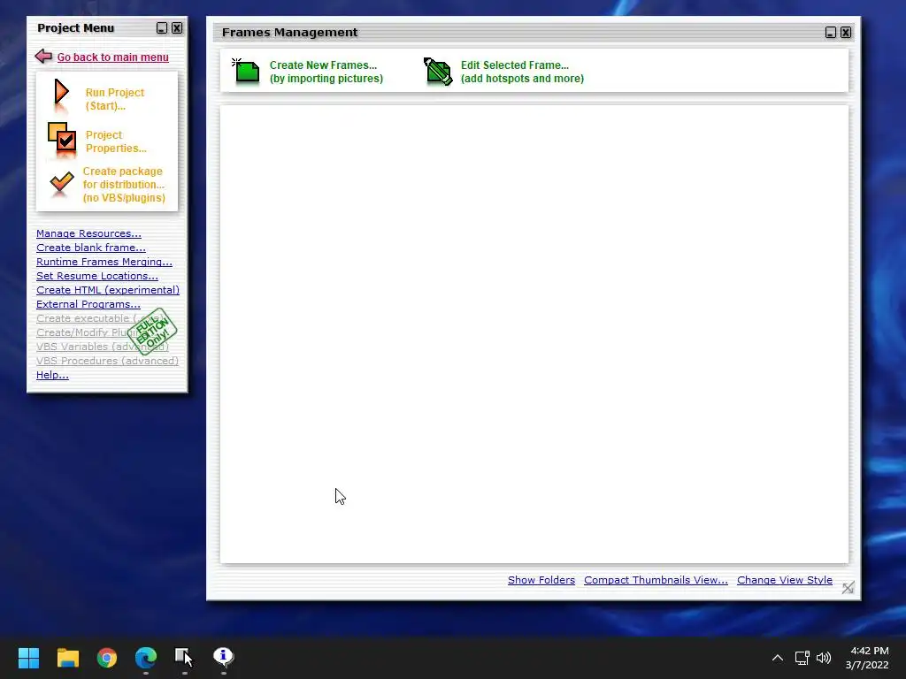Open Compact Thumbnails View... link
Screen dimensions: 906x679
[x=656, y=580]
